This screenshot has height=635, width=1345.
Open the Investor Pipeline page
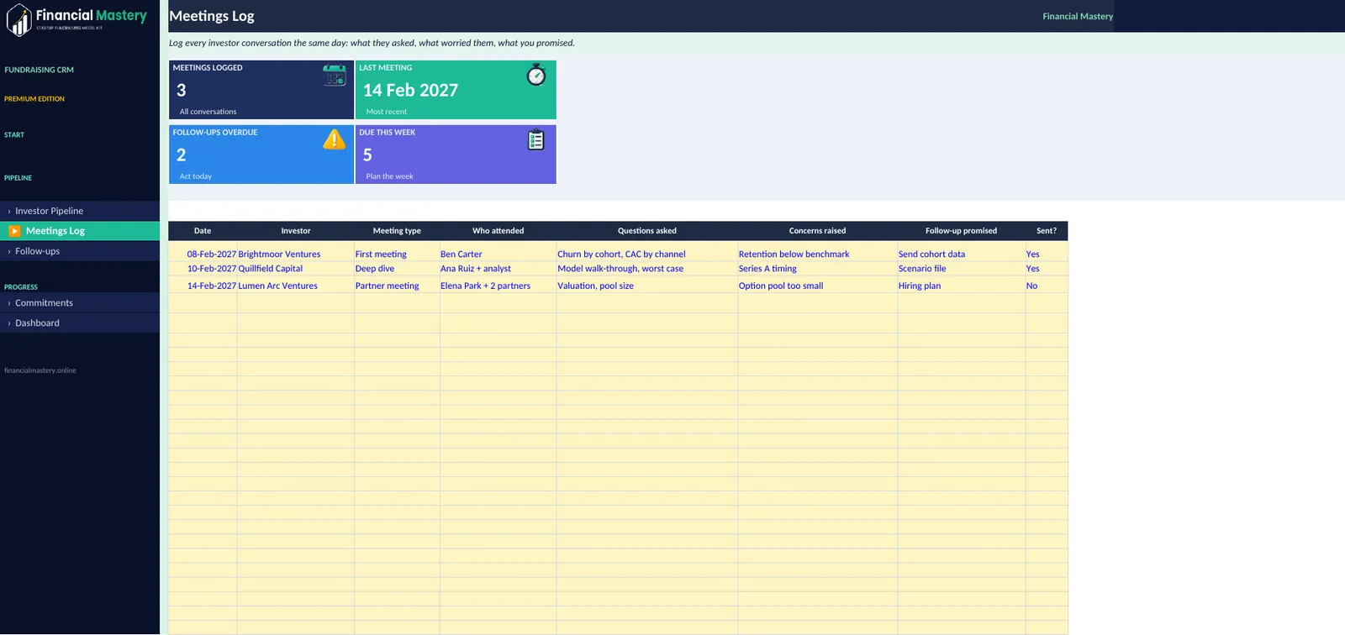[x=80, y=211]
